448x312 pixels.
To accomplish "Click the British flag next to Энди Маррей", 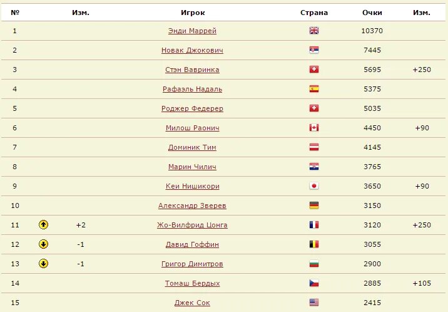I will click(314, 31).
